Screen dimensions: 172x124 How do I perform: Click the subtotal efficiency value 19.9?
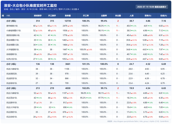tap(131, 88)
